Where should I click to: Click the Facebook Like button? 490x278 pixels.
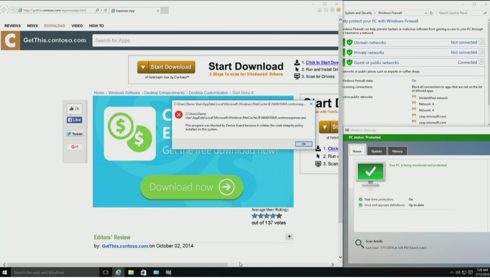pos(74,120)
